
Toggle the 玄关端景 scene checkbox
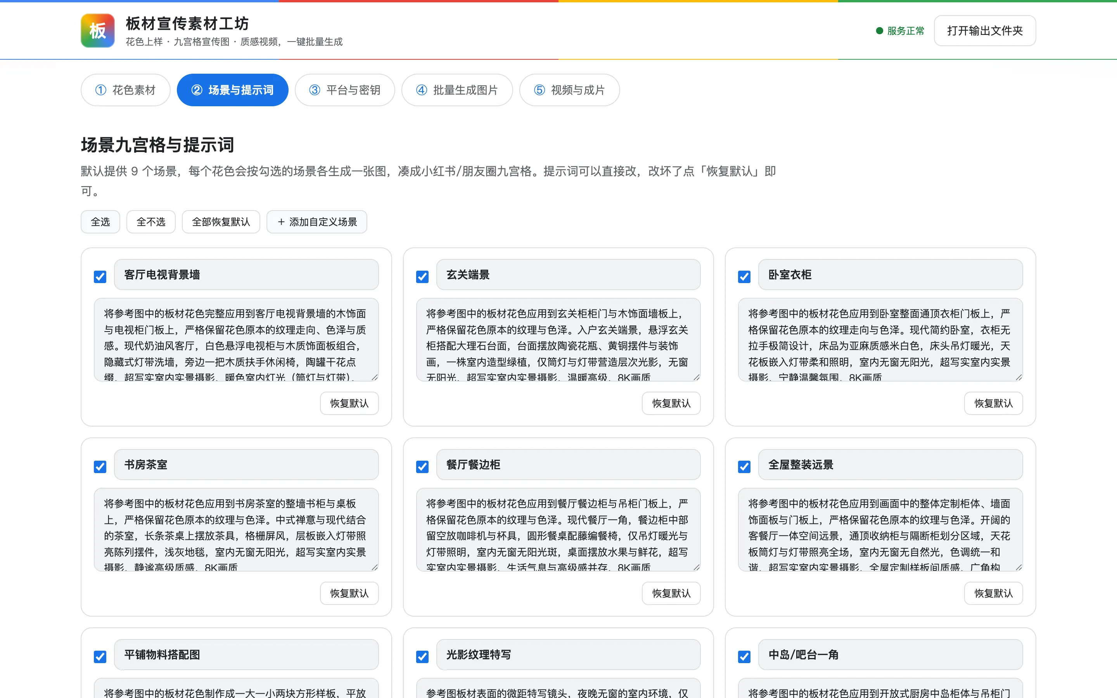(422, 276)
